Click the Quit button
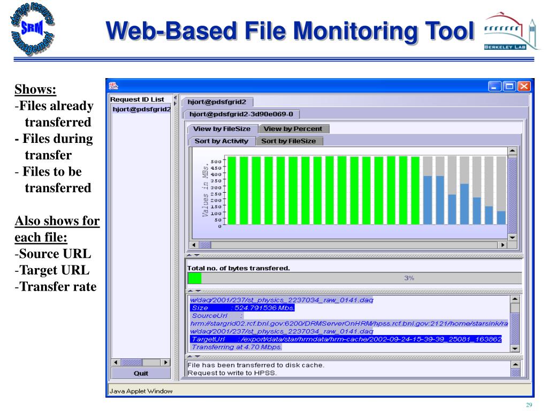This screenshot has height=411, width=548. point(141,373)
